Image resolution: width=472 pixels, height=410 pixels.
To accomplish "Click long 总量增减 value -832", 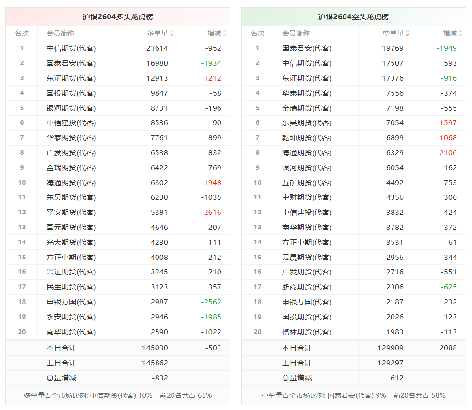I will pos(160,378).
